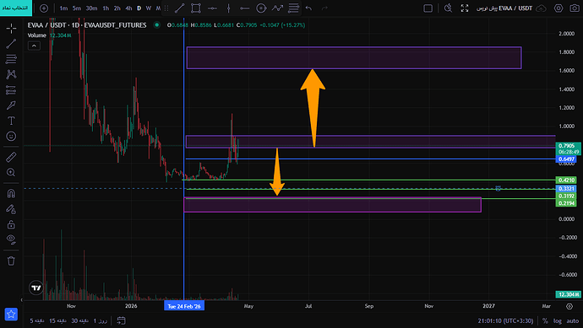Click the EVAA / USDT layout name
The width and height of the screenshot is (583, 328).
504,8
